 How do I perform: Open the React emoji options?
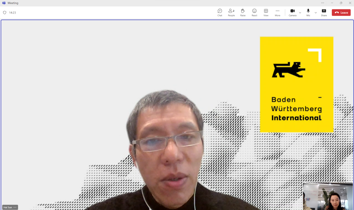(254, 12)
